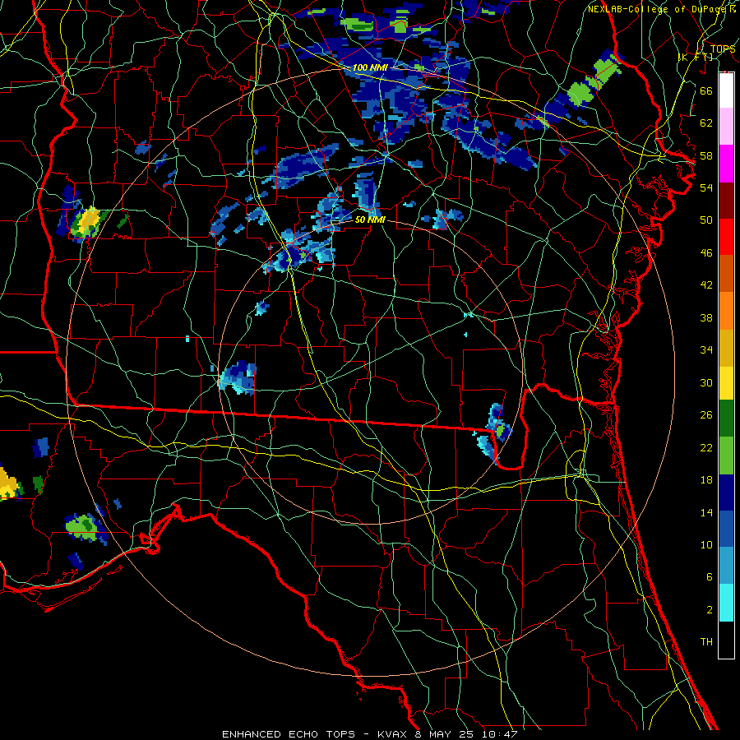Select the magenta legend swatch
The width and height of the screenshot is (740, 740).
tap(726, 164)
